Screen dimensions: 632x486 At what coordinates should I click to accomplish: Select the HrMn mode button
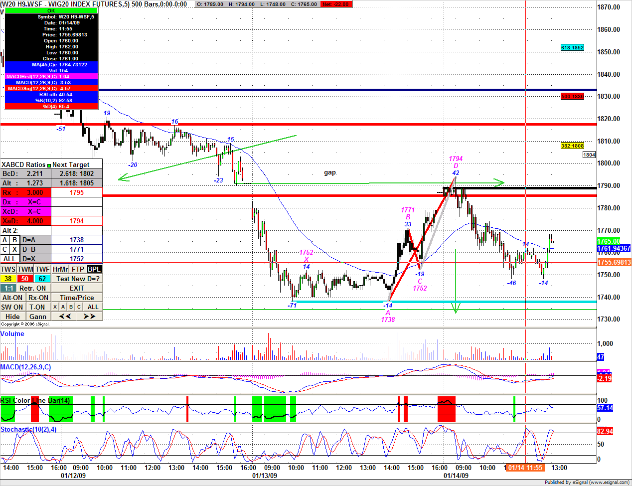(x=60, y=269)
